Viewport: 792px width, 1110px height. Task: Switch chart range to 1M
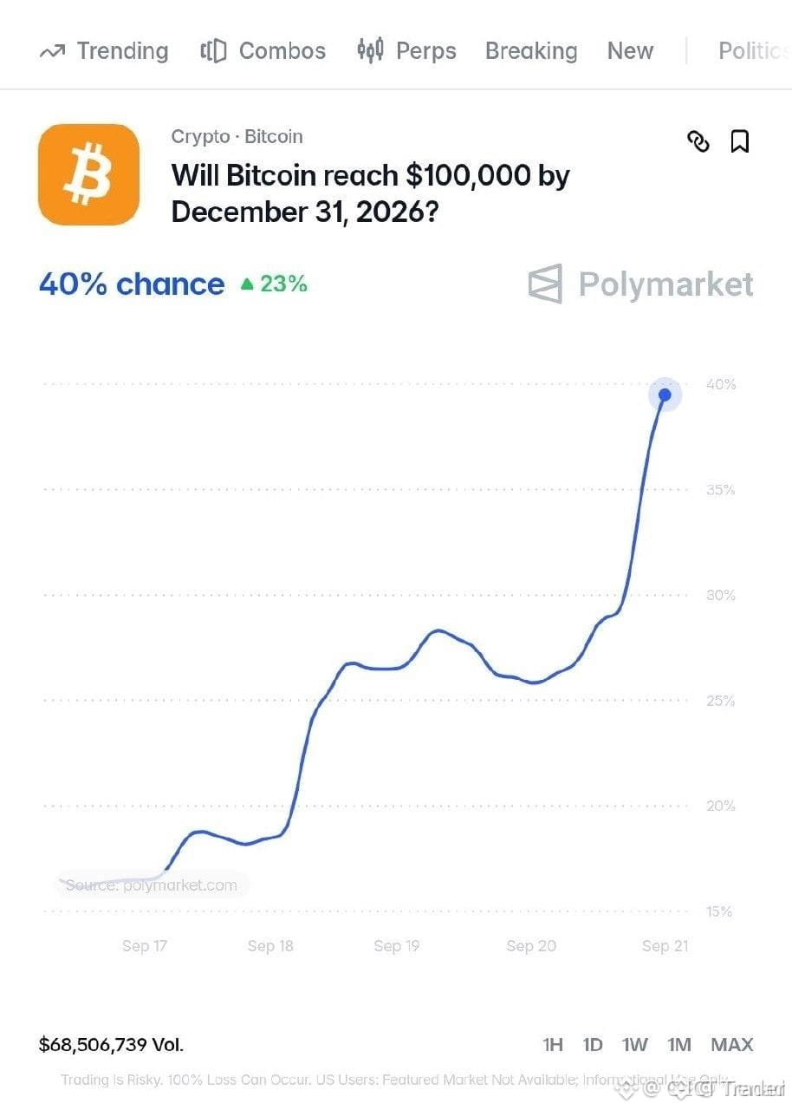[679, 1044]
